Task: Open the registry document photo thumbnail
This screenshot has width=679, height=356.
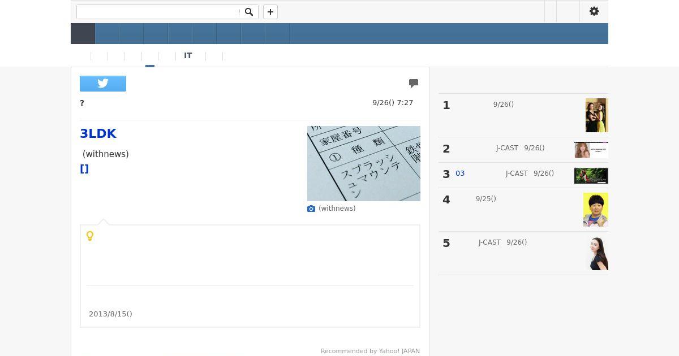Action: point(364,163)
